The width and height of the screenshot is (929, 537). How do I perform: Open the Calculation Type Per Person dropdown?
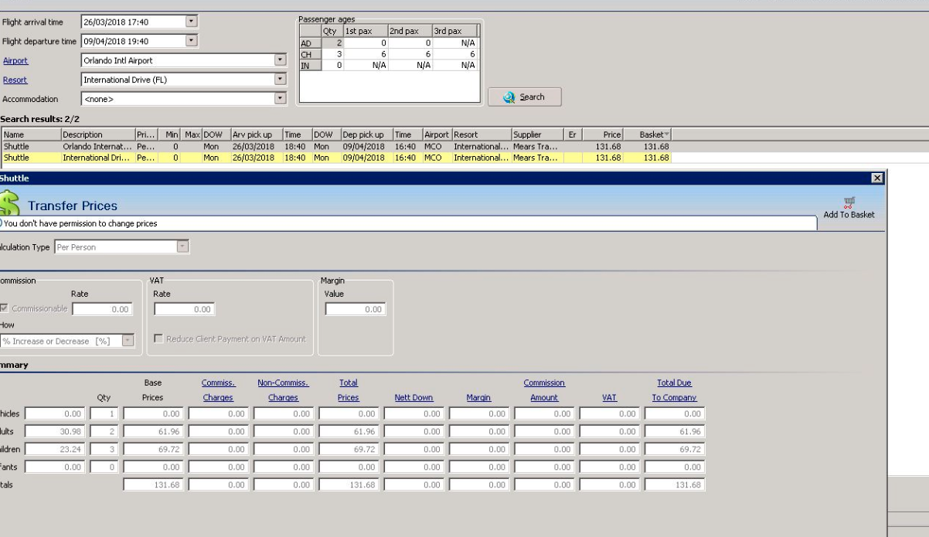[182, 247]
